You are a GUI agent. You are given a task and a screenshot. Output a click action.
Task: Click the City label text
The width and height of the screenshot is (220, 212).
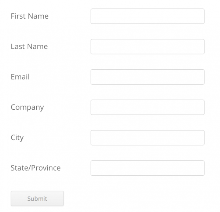[17, 138]
